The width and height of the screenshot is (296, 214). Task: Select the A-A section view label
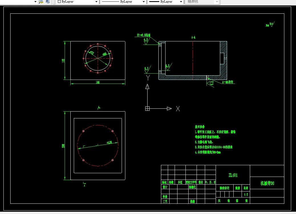point(193,37)
